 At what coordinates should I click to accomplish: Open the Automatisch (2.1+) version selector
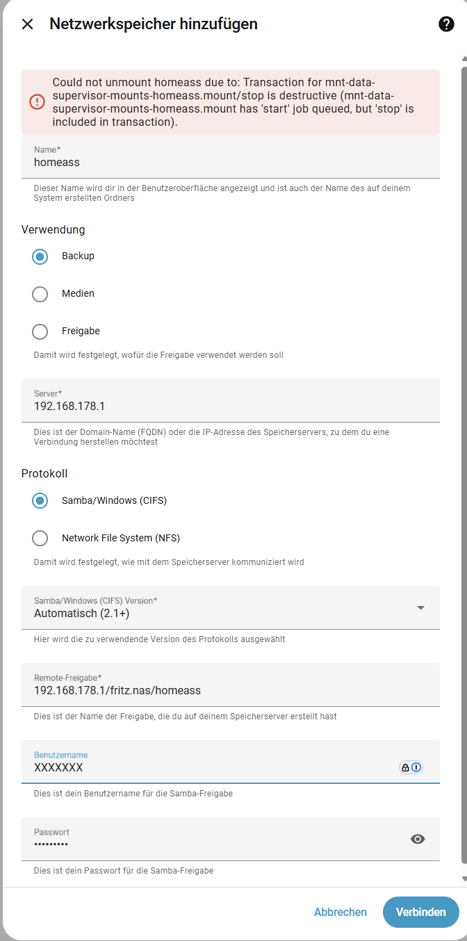pos(231,607)
